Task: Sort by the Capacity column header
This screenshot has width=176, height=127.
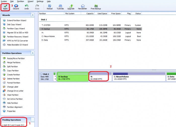Action: [x=90, y=13]
